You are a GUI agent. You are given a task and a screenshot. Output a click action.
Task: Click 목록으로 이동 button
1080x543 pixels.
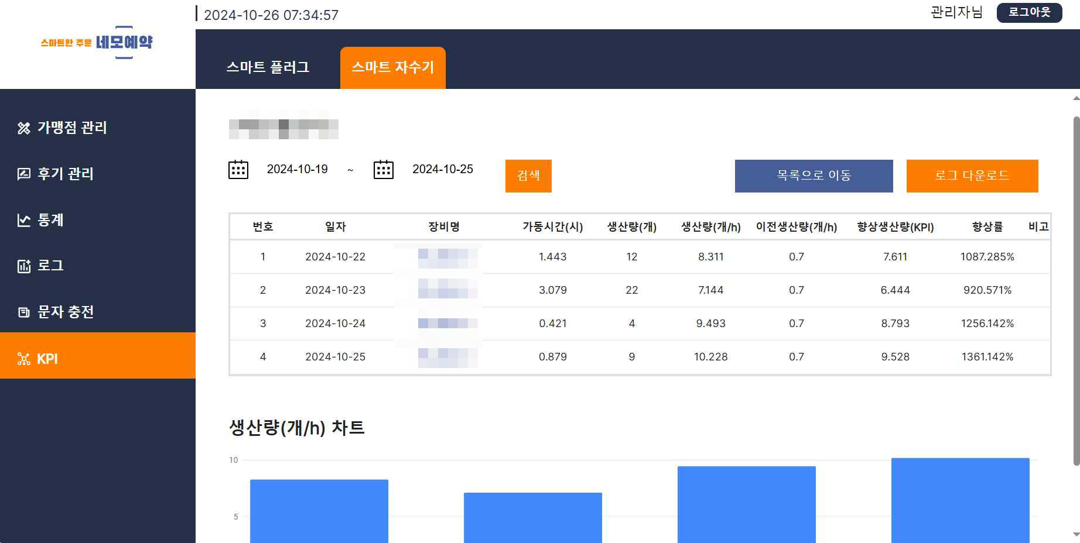814,176
